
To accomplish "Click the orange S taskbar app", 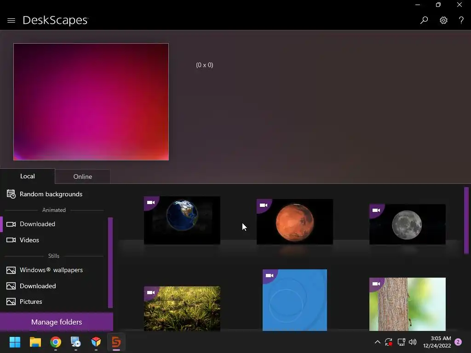I will 116,342.
